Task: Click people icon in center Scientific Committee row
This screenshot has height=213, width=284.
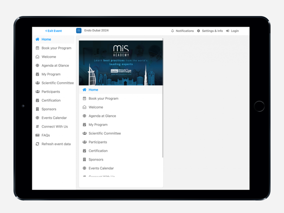Action: coord(84,133)
